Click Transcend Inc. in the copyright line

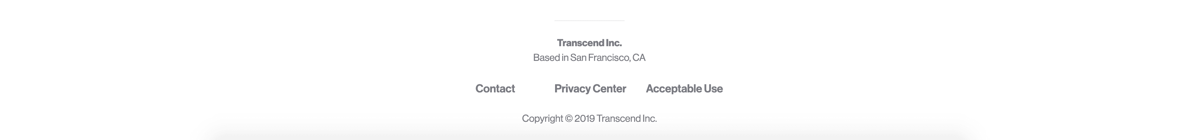point(626,119)
